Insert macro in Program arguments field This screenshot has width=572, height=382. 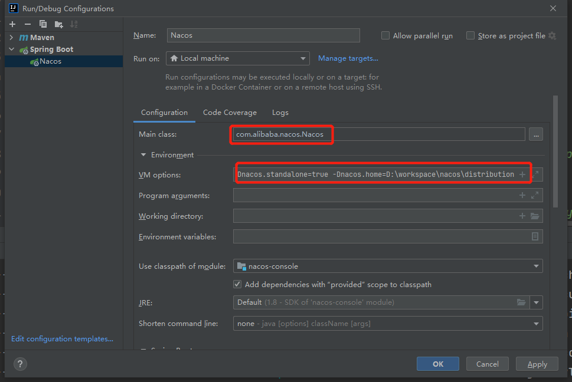522,196
